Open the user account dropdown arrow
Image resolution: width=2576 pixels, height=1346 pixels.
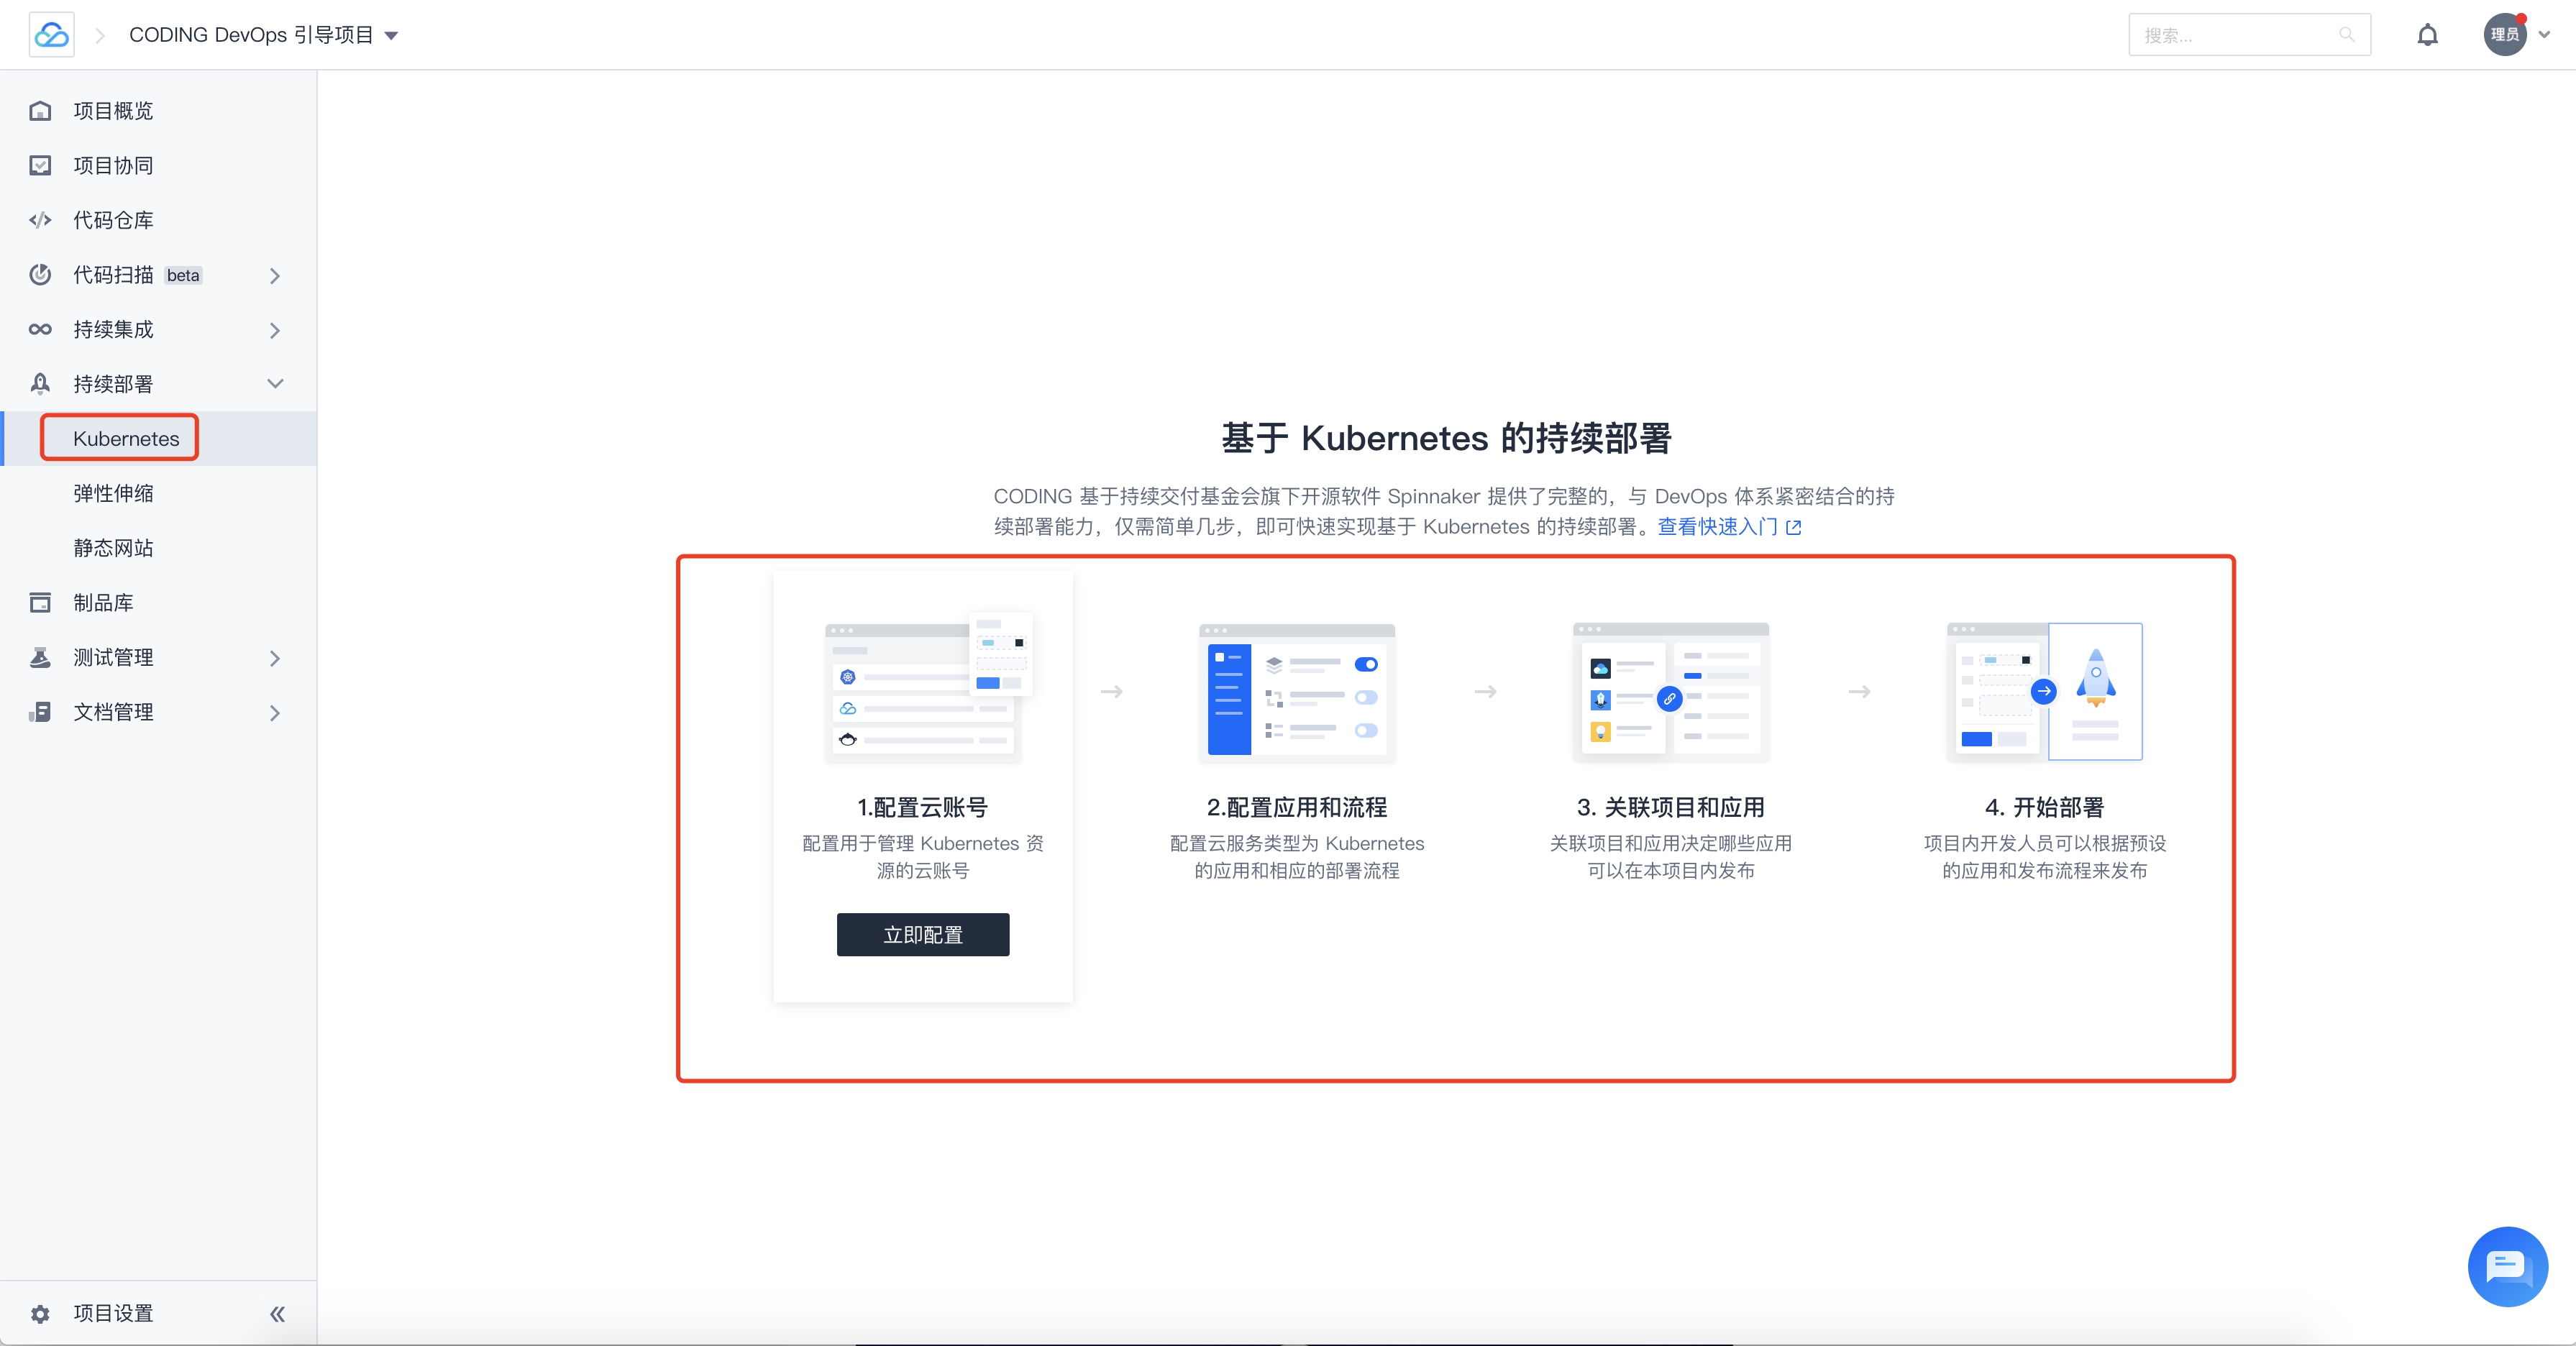coord(2544,35)
